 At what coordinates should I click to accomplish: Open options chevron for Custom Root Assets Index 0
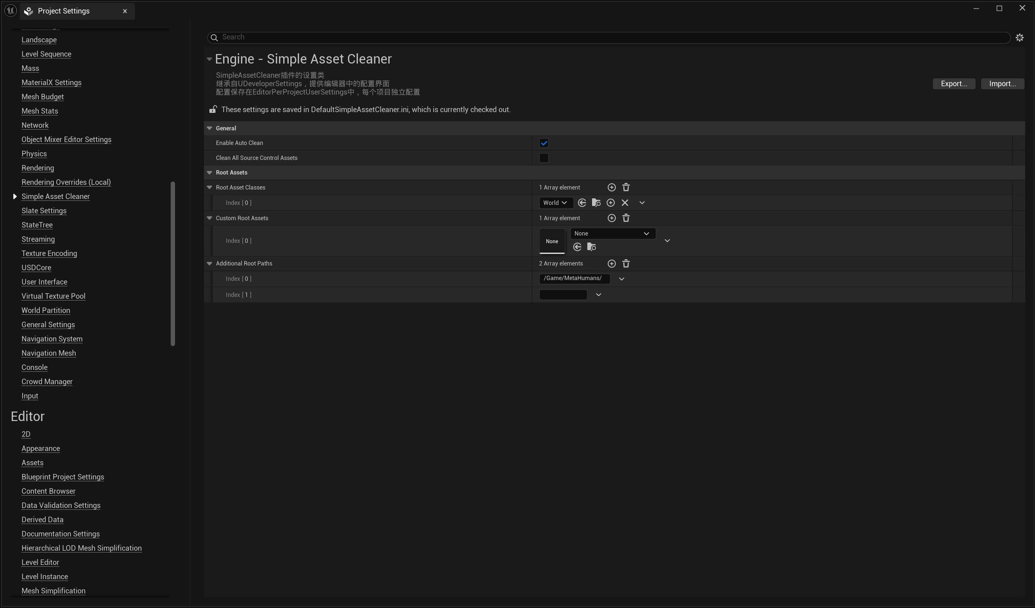[667, 240]
